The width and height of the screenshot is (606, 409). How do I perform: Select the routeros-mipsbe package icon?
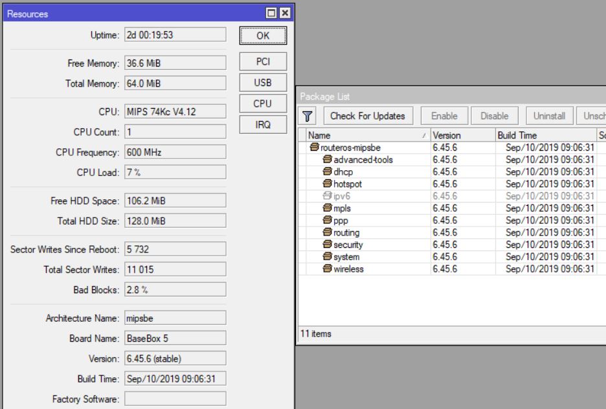314,147
